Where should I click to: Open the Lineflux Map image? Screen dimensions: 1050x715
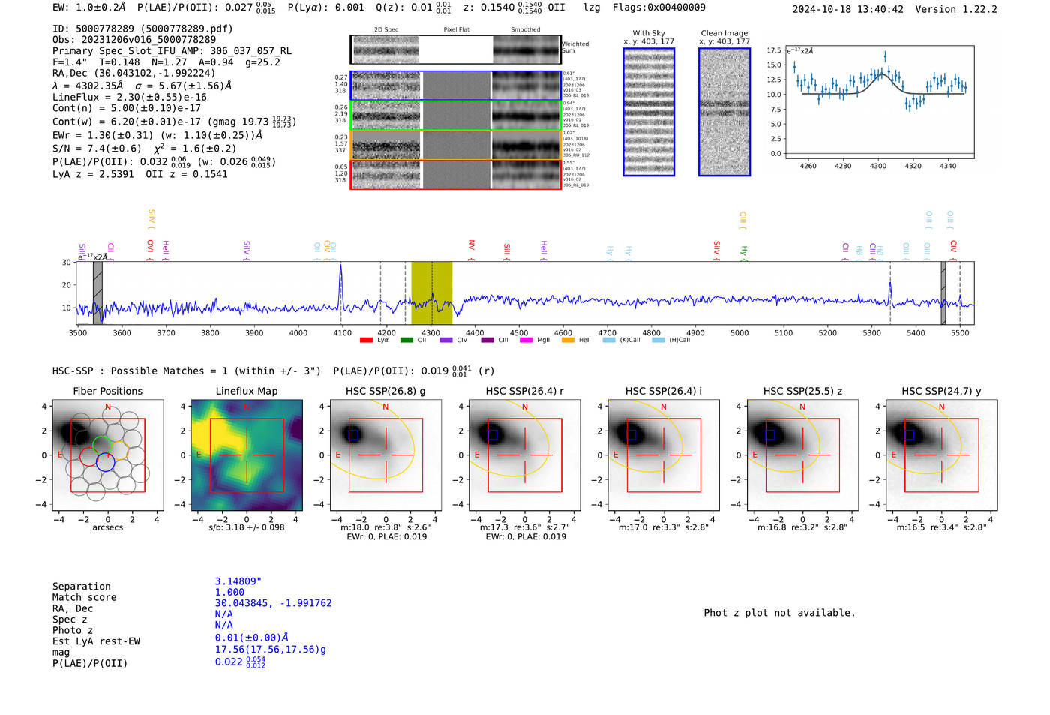247,455
